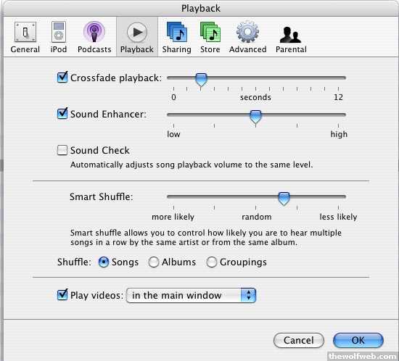Toggle the Play videos checkbox
This screenshot has width=399, height=361.
point(62,295)
